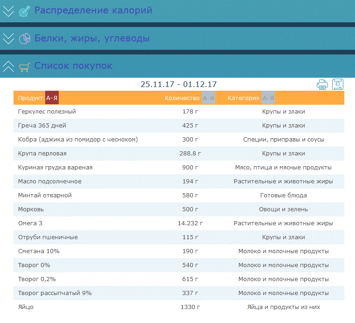Click the 615 г quantity value
The image size is (355, 323).
point(190,279)
